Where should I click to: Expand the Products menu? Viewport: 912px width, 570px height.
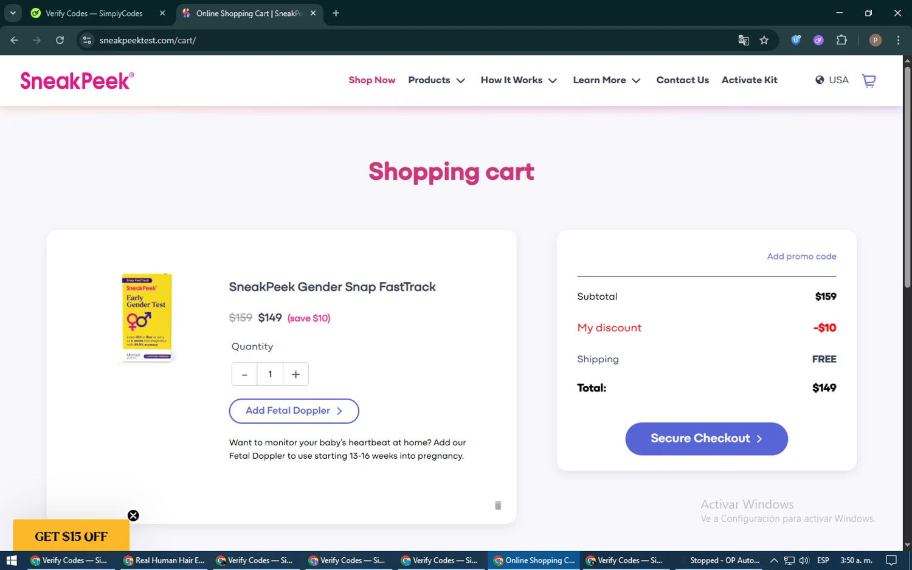(x=437, y=80)
